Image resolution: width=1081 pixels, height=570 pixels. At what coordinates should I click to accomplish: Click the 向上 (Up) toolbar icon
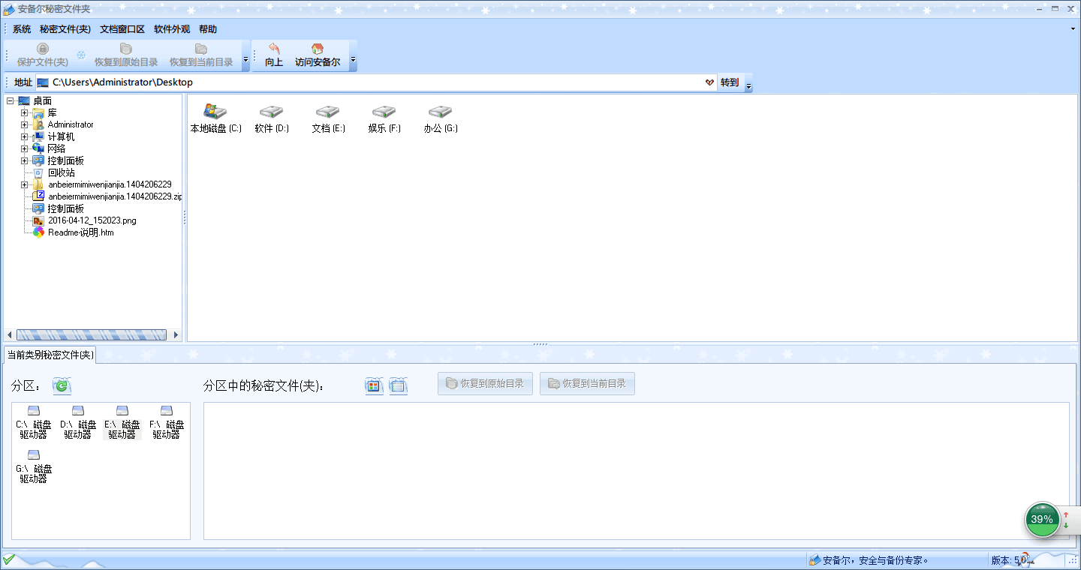point(274,49)
